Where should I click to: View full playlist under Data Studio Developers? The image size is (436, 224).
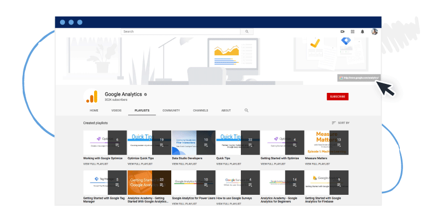185,164
